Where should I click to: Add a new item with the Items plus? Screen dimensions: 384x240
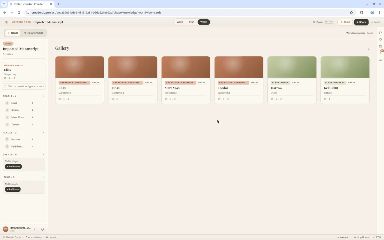pyautogui.click(x=43, y=177)
